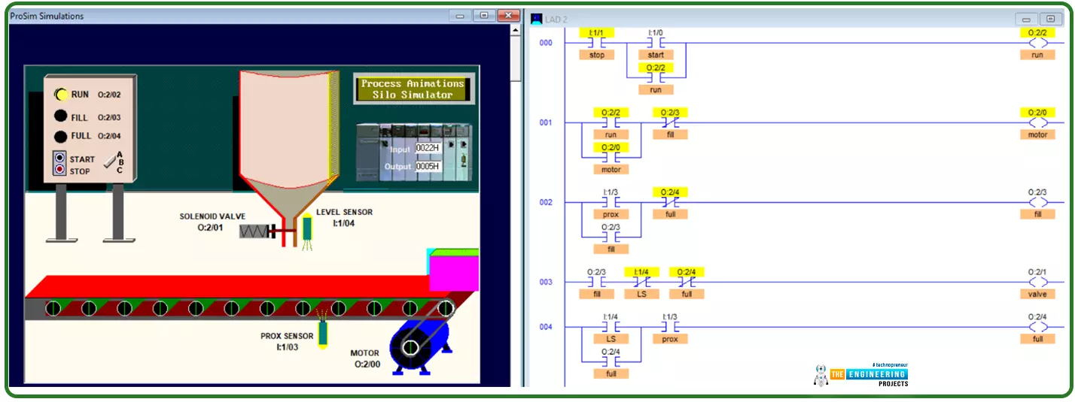Maximize the ProSim Simulations window

click(484, 15)
